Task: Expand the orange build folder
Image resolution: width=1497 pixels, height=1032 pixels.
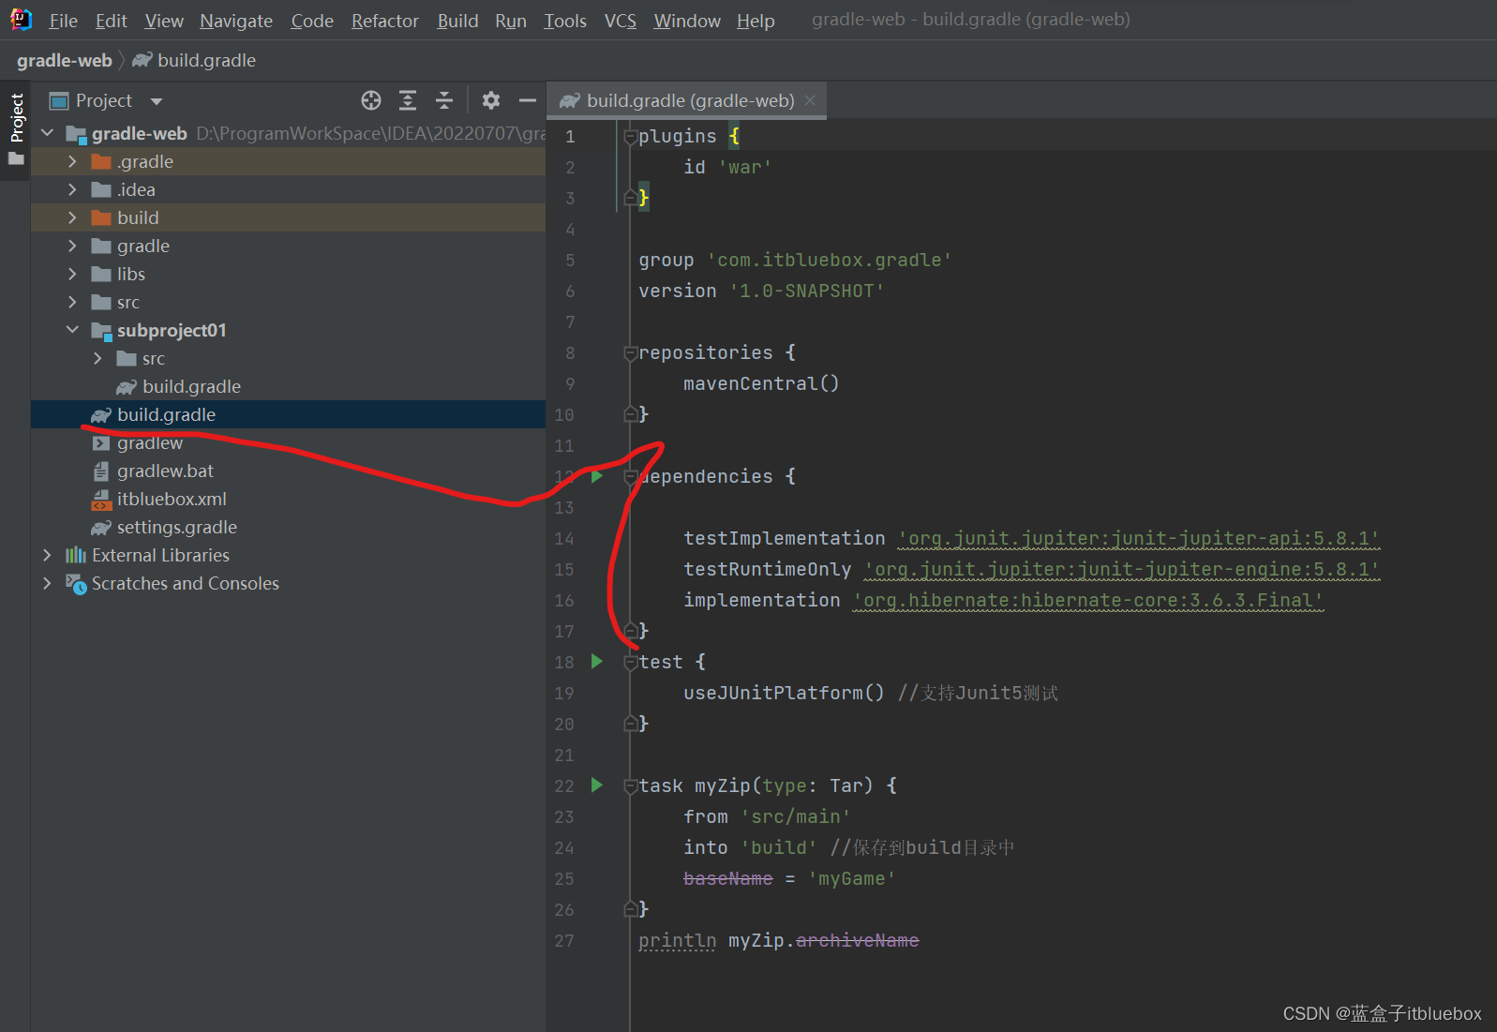Action: pyautogui.click(x=72, y=217)
